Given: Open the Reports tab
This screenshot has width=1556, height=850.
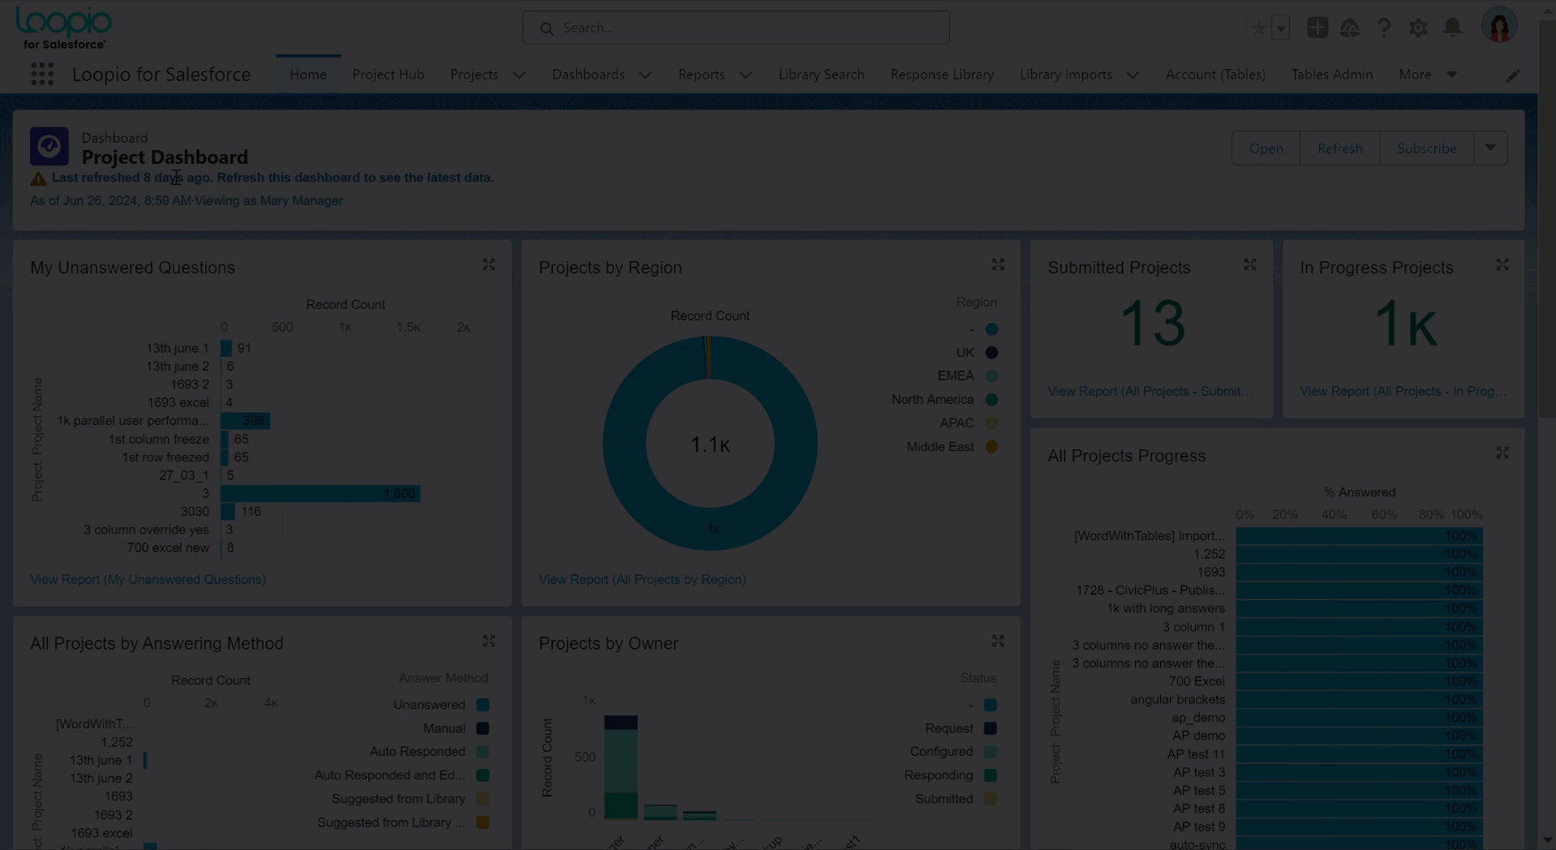Looking at the screenshot, I should [x=701, y=75].
